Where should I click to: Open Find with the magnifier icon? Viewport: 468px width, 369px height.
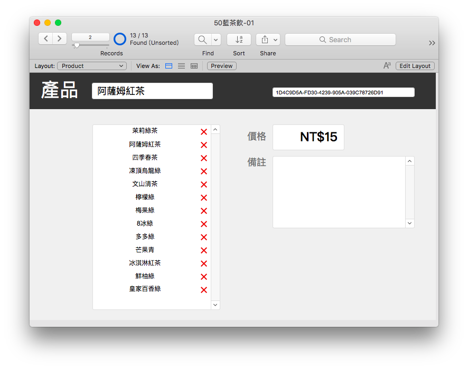203,40
